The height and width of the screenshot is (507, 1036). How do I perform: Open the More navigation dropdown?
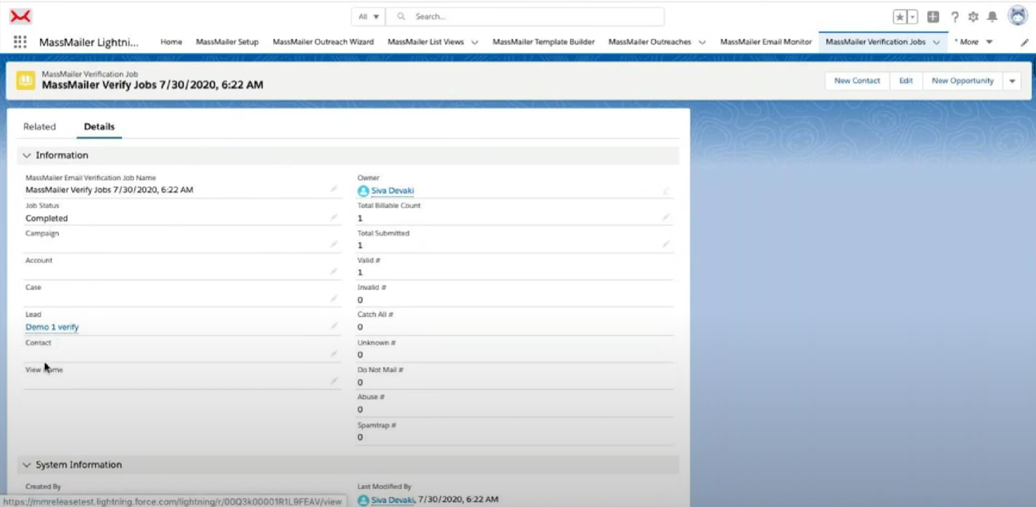pos(973,42)
